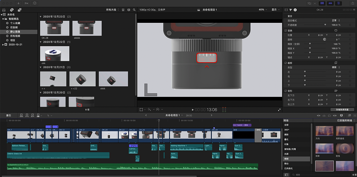Switch to the Info inspector icon
Viewport: 357px width, 177px height.
coord(295,10)
